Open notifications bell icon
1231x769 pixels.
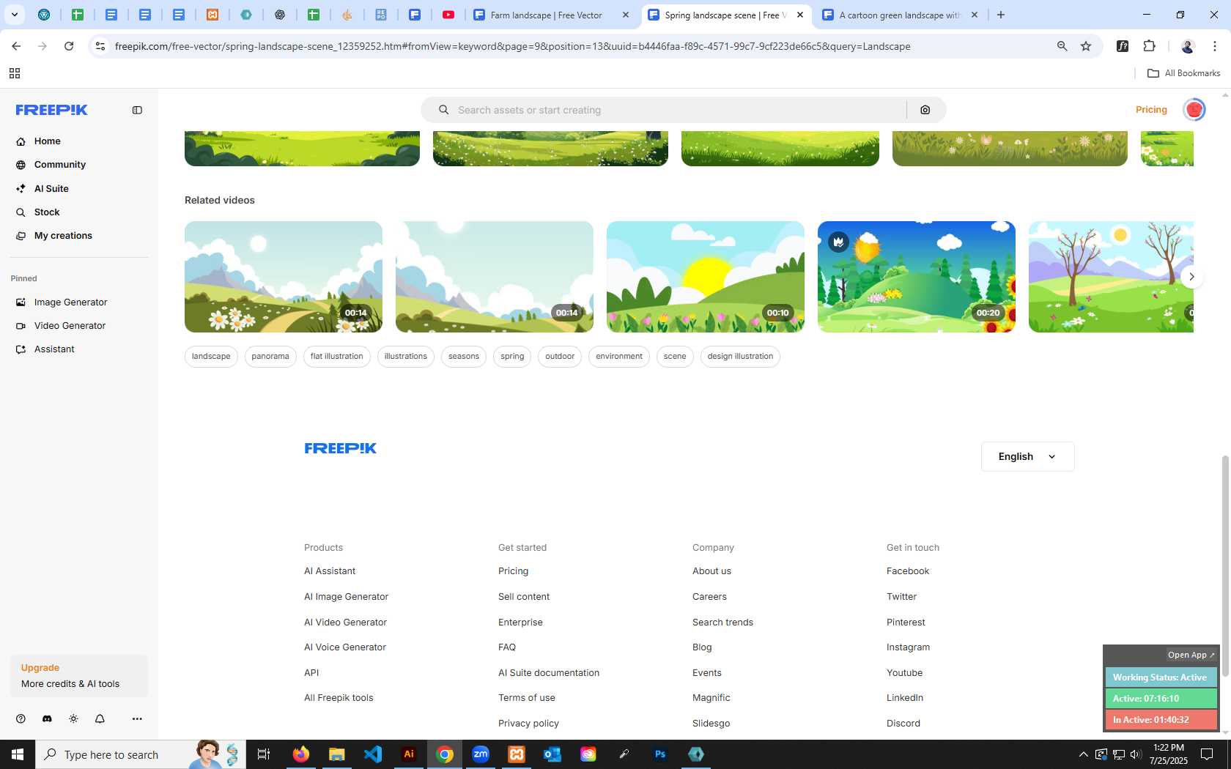pos(100,718)
